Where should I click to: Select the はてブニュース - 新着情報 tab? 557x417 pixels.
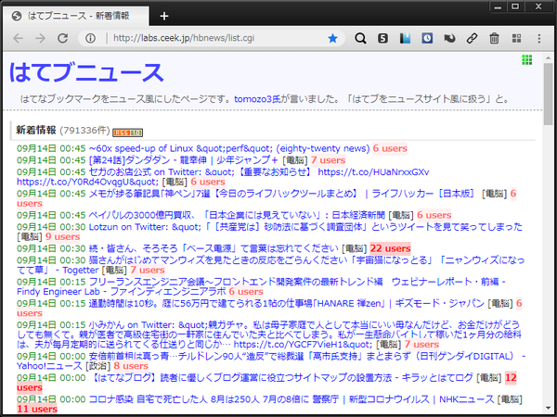point(76,16)
